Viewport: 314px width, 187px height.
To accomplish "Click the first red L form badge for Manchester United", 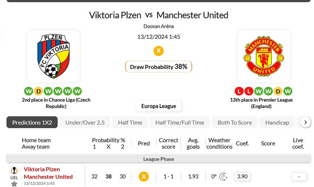I will pyautogui.click(x=239, y=91).
